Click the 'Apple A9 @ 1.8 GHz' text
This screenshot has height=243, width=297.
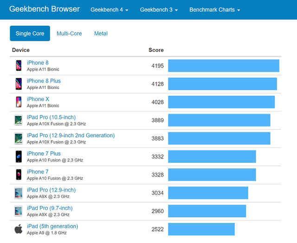46,233
